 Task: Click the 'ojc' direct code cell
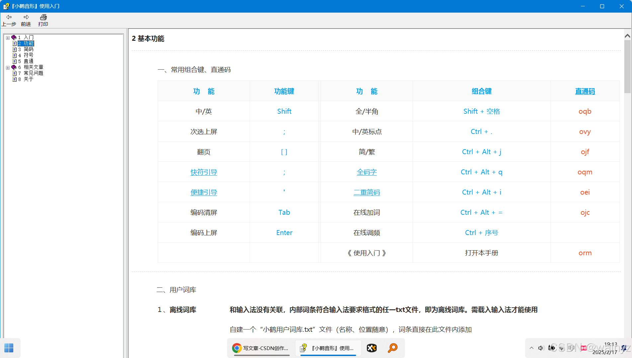click(585, 212)
